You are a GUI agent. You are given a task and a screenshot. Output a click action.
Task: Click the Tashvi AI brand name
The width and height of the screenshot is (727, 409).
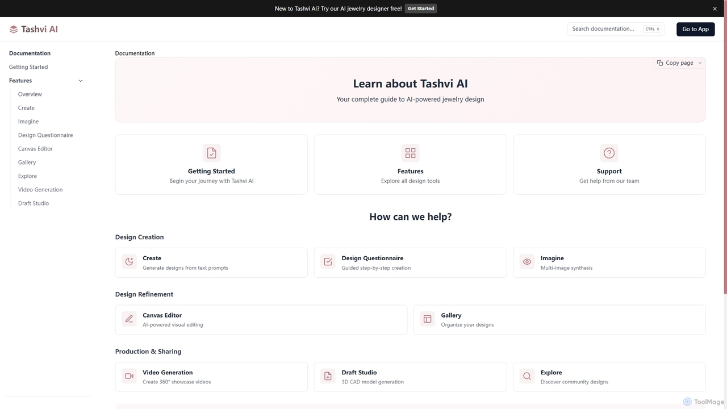tap(39, 29)
